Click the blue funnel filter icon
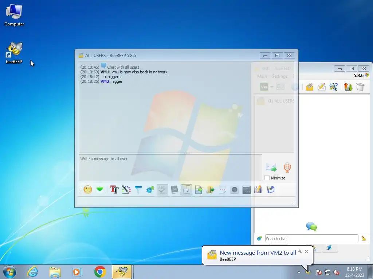The height and width of the screenshot is (279, 373). (x=138, y=190)
